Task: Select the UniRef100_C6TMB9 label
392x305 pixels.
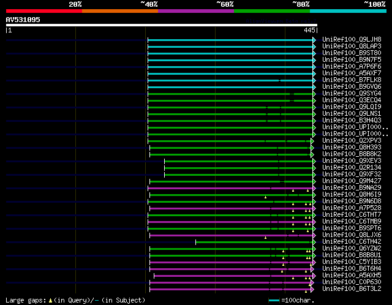Action: pos(352,222)
